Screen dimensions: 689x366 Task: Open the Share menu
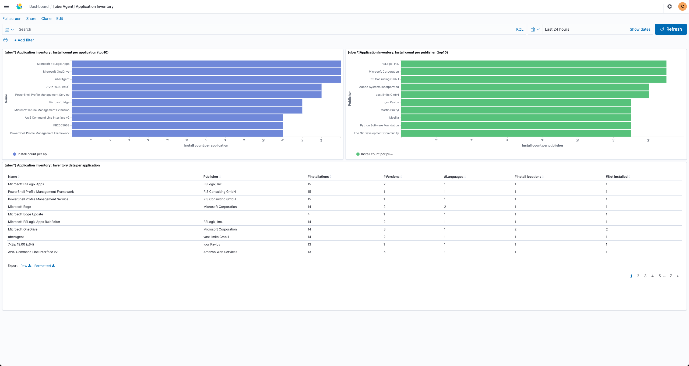coord(31,19)
